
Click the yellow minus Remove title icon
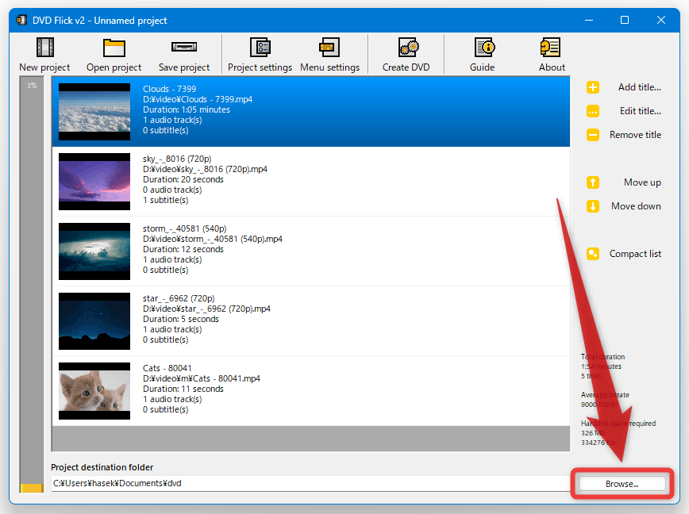click(x=593, y=135)
